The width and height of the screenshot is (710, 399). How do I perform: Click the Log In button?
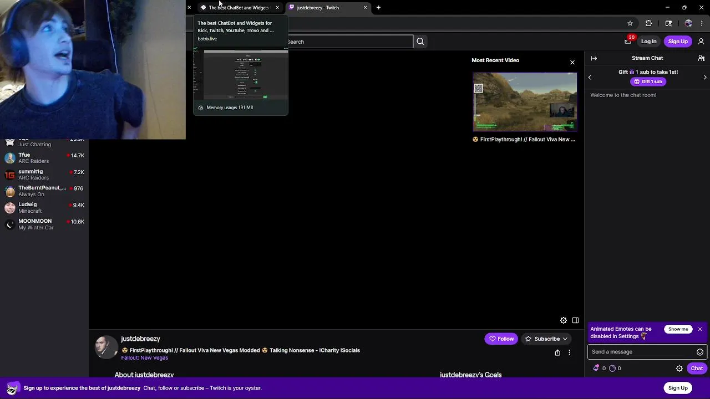pyautogui.click(x=648, y=42)
